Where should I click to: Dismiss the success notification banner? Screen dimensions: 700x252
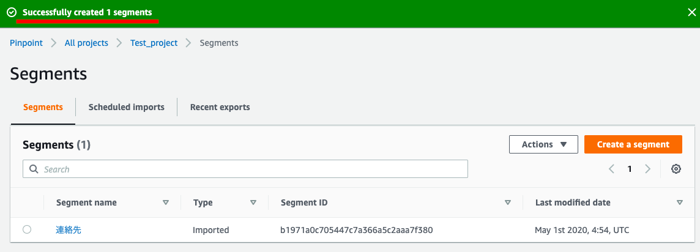[x=691, y=12]
